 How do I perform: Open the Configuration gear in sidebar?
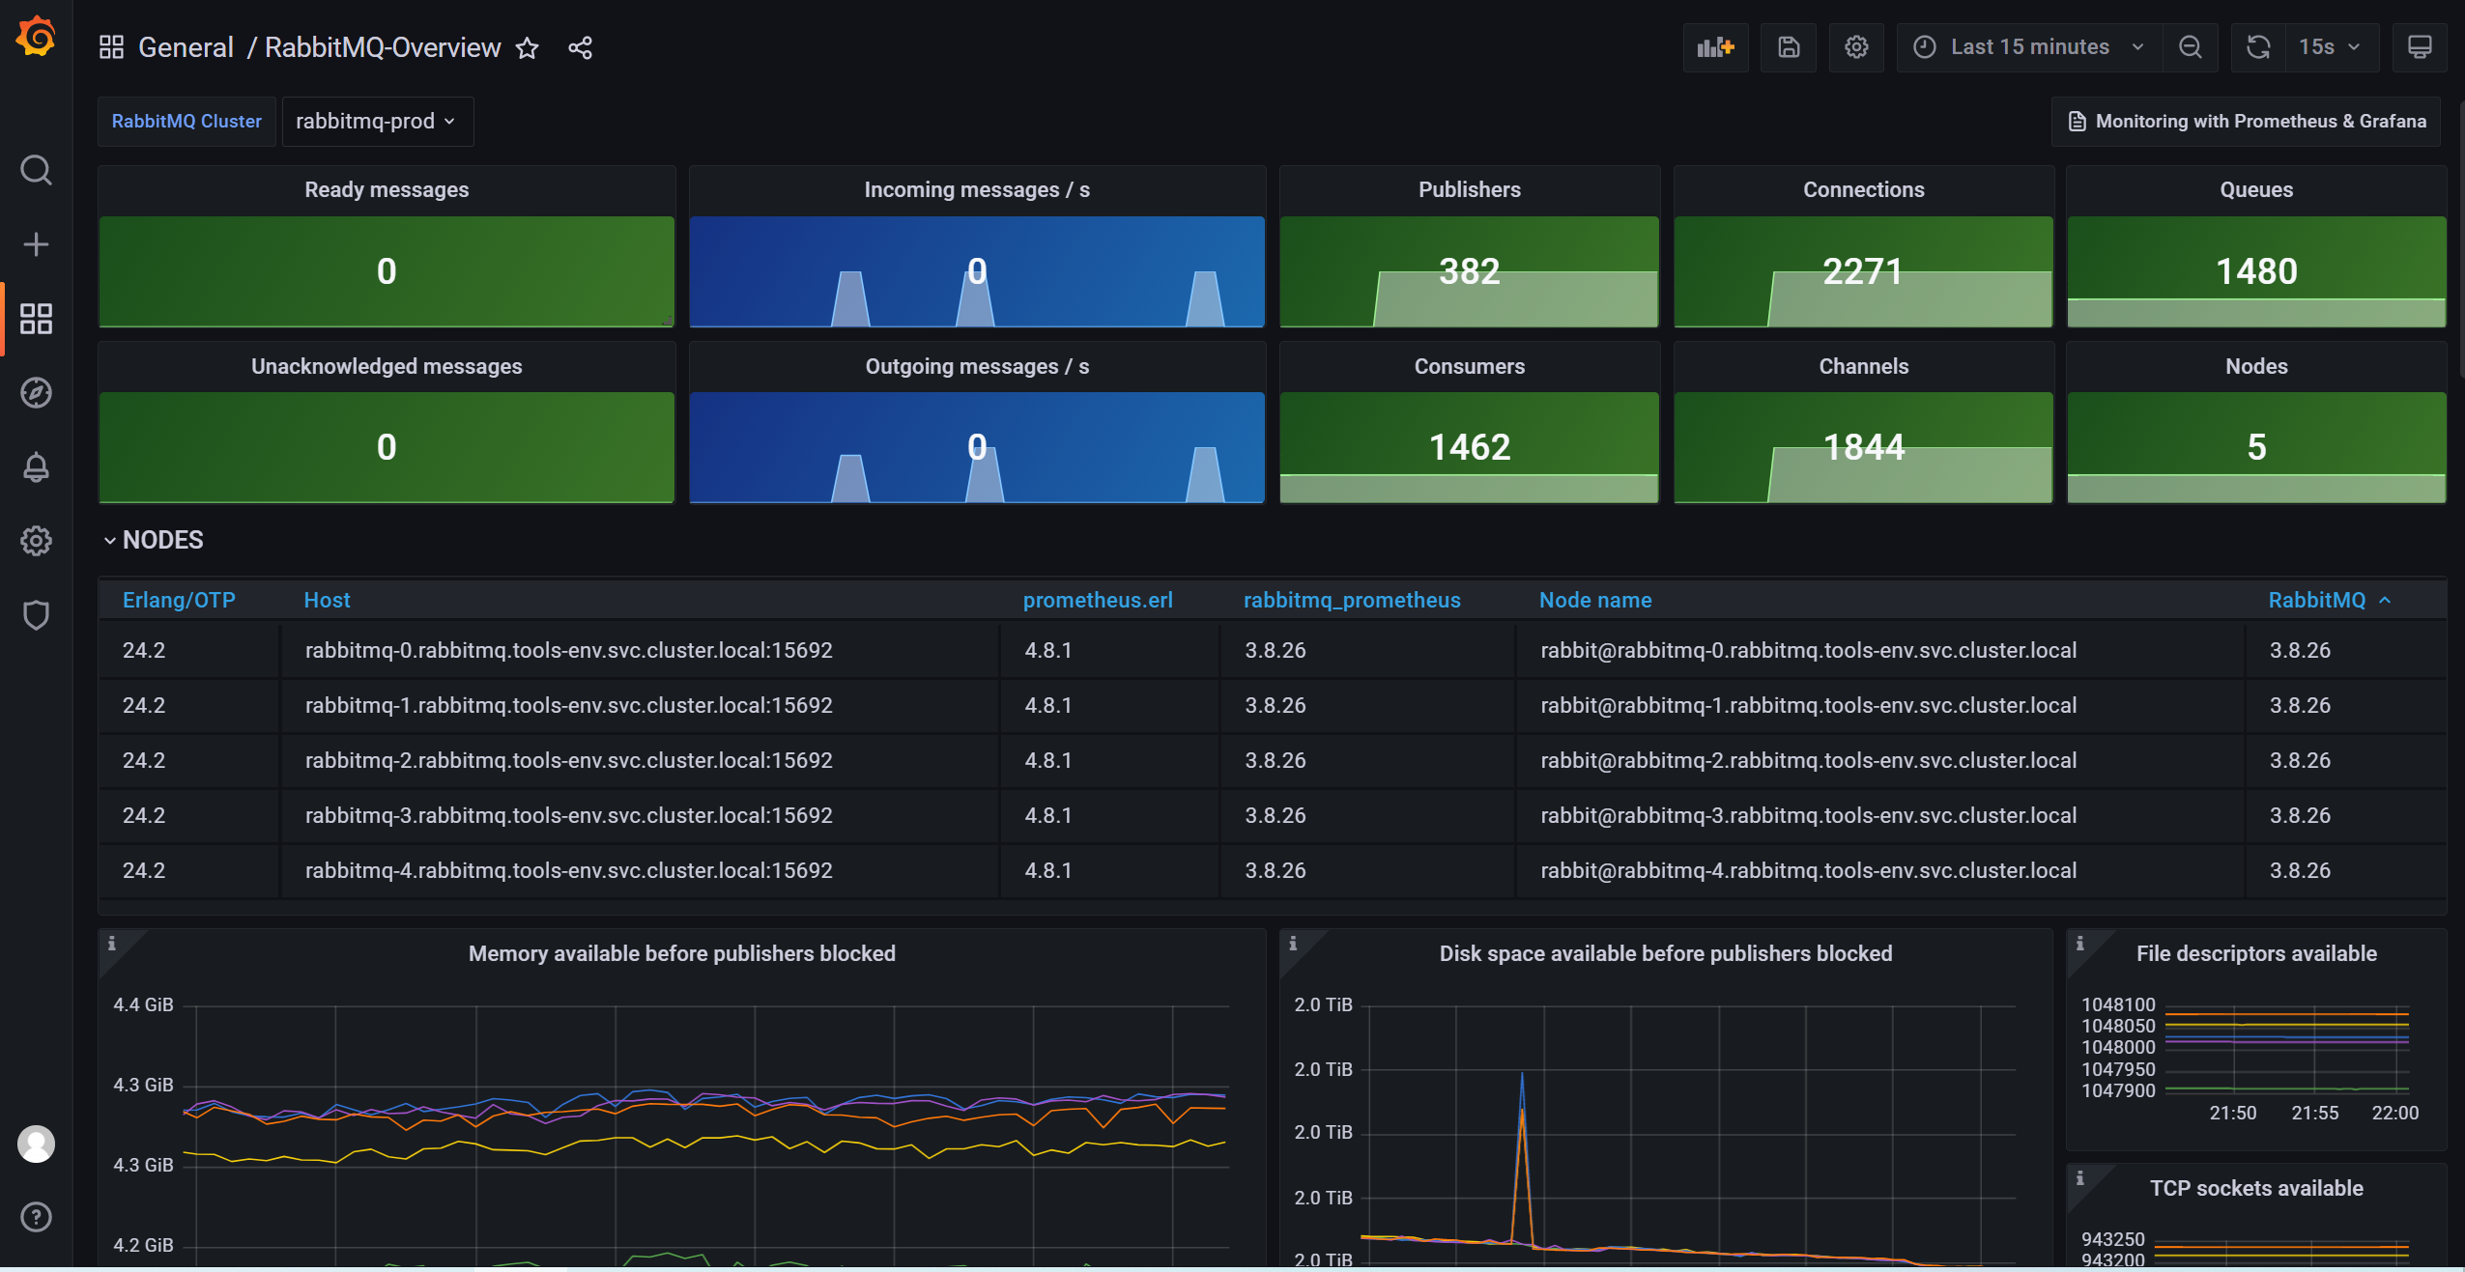coord(36,541)
